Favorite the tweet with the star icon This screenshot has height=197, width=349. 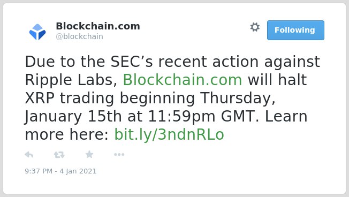pos(89,154)
